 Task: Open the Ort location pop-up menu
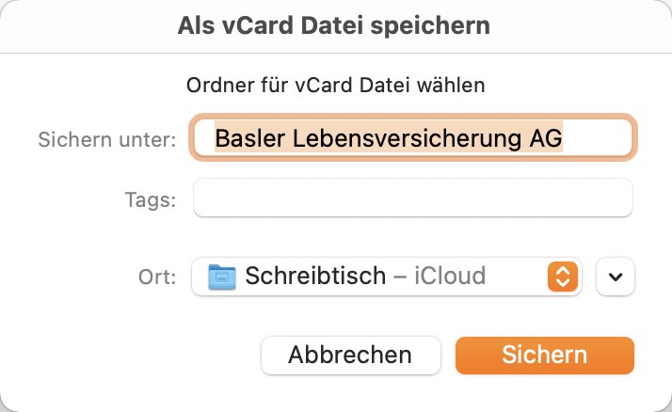point(387,277)
